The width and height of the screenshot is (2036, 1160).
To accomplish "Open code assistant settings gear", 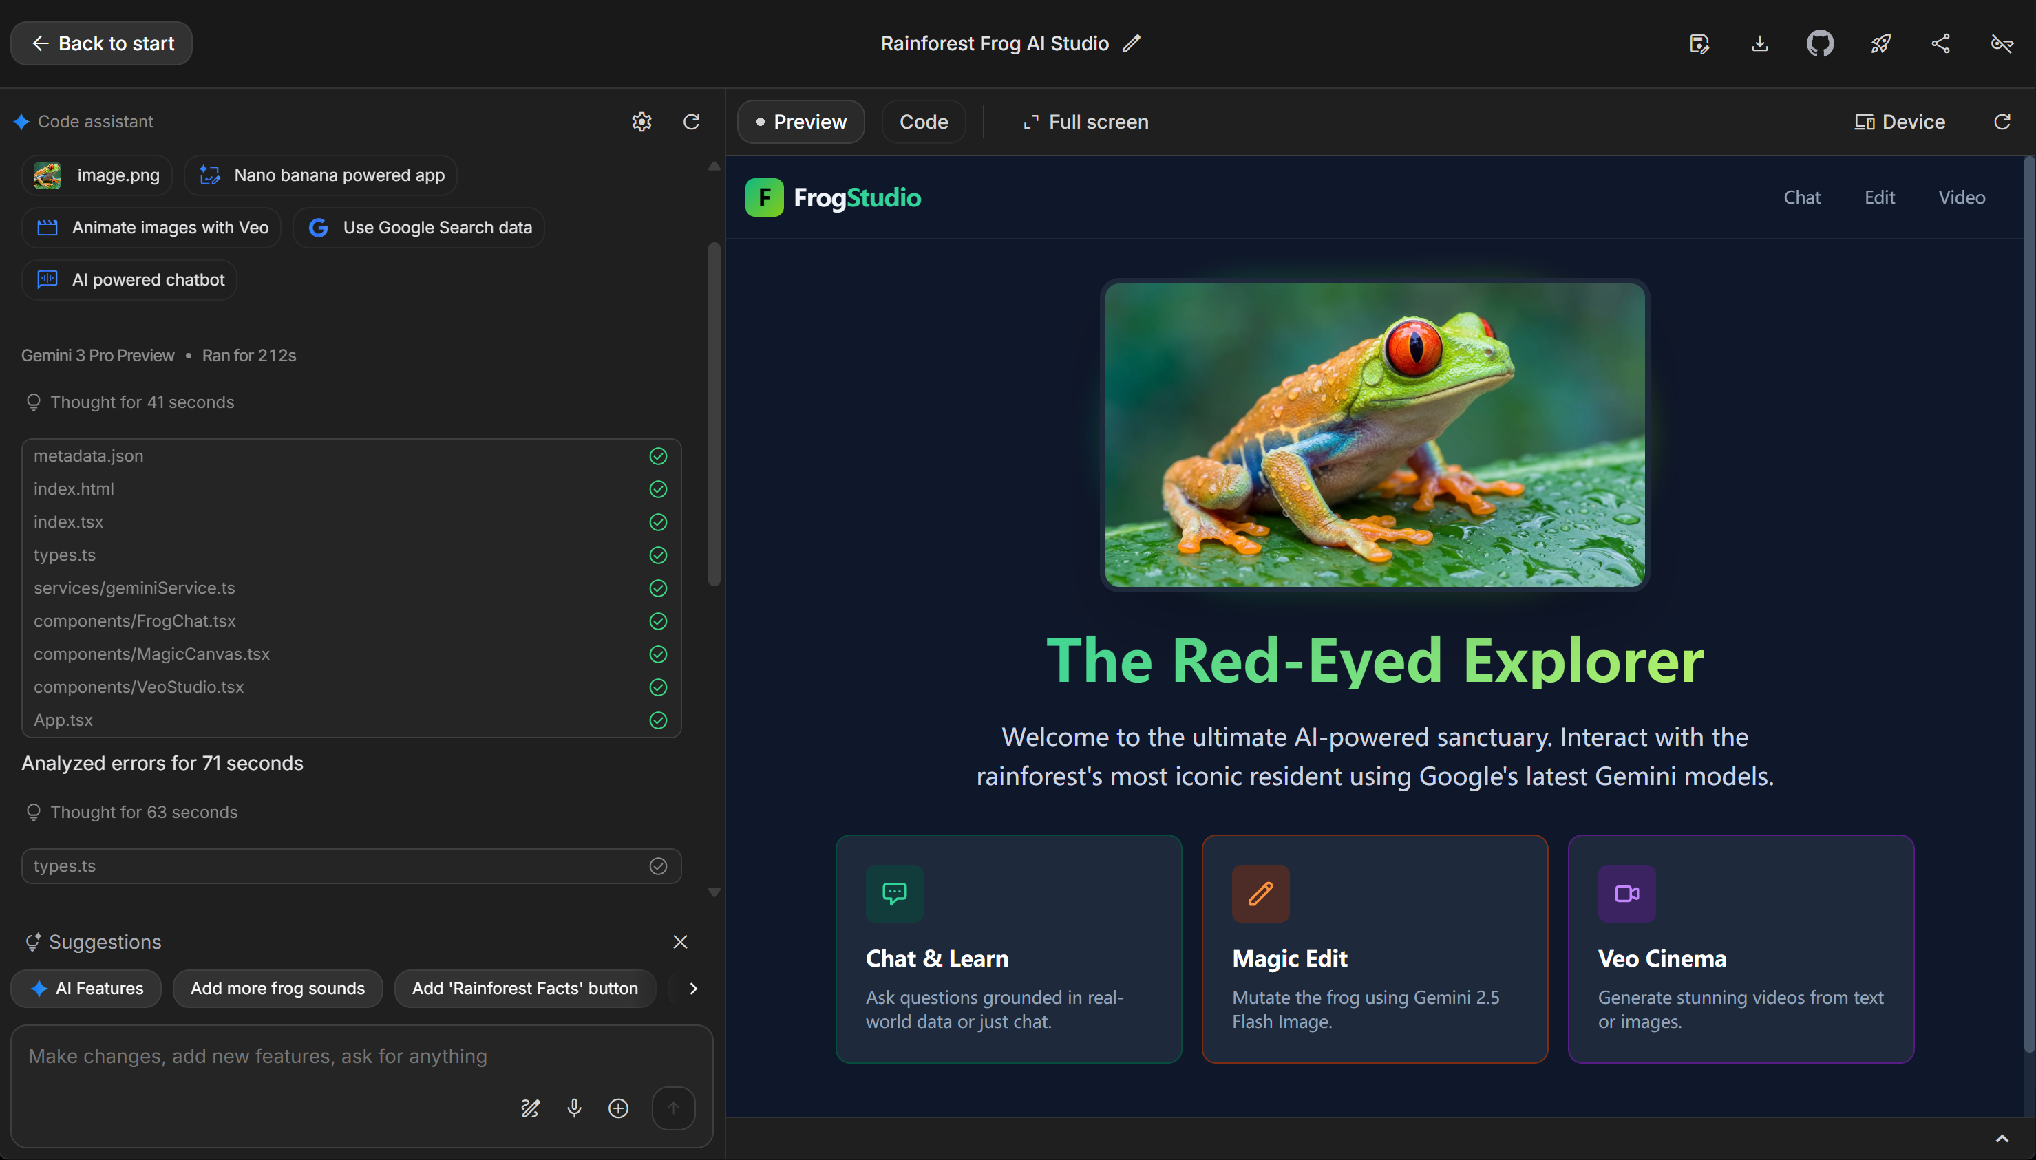I will tap(641, 121).
